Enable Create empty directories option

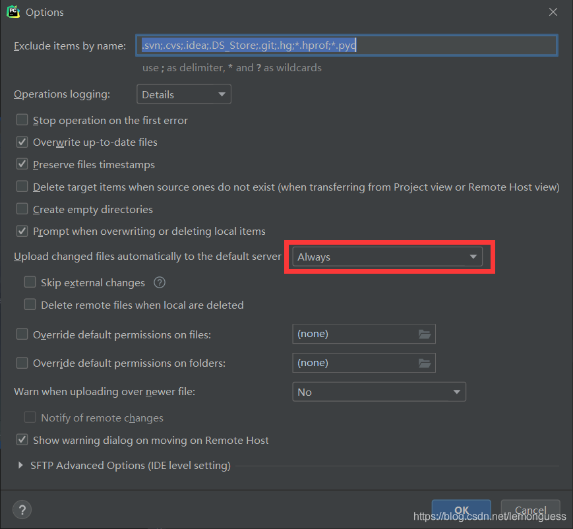coord(22,209)
